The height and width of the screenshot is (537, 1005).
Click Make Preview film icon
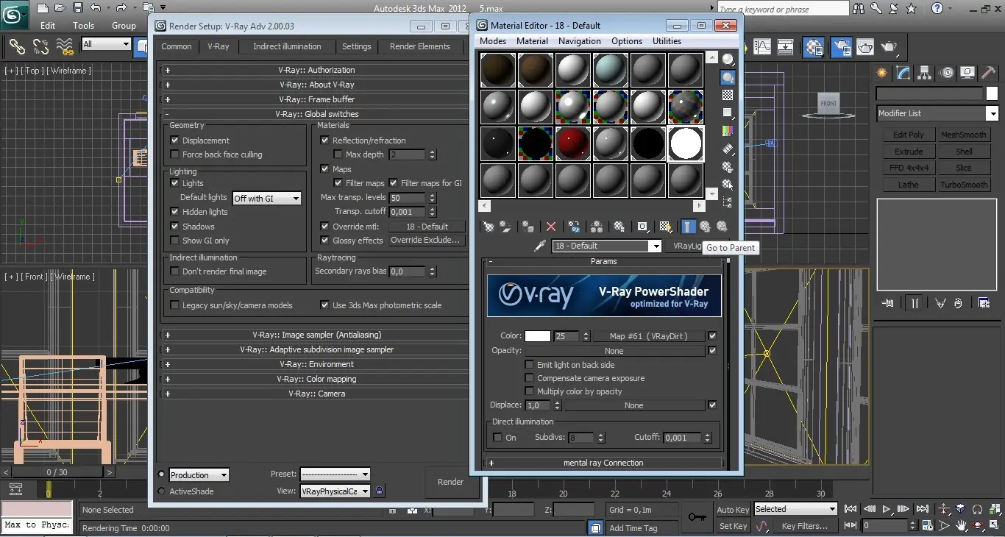coord(728,149)
